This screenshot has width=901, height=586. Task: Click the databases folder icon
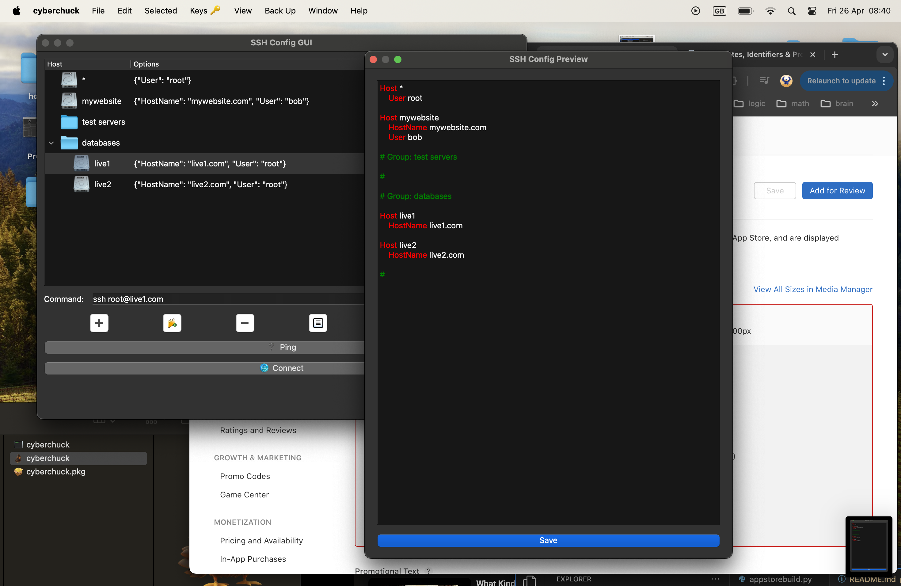69,143
